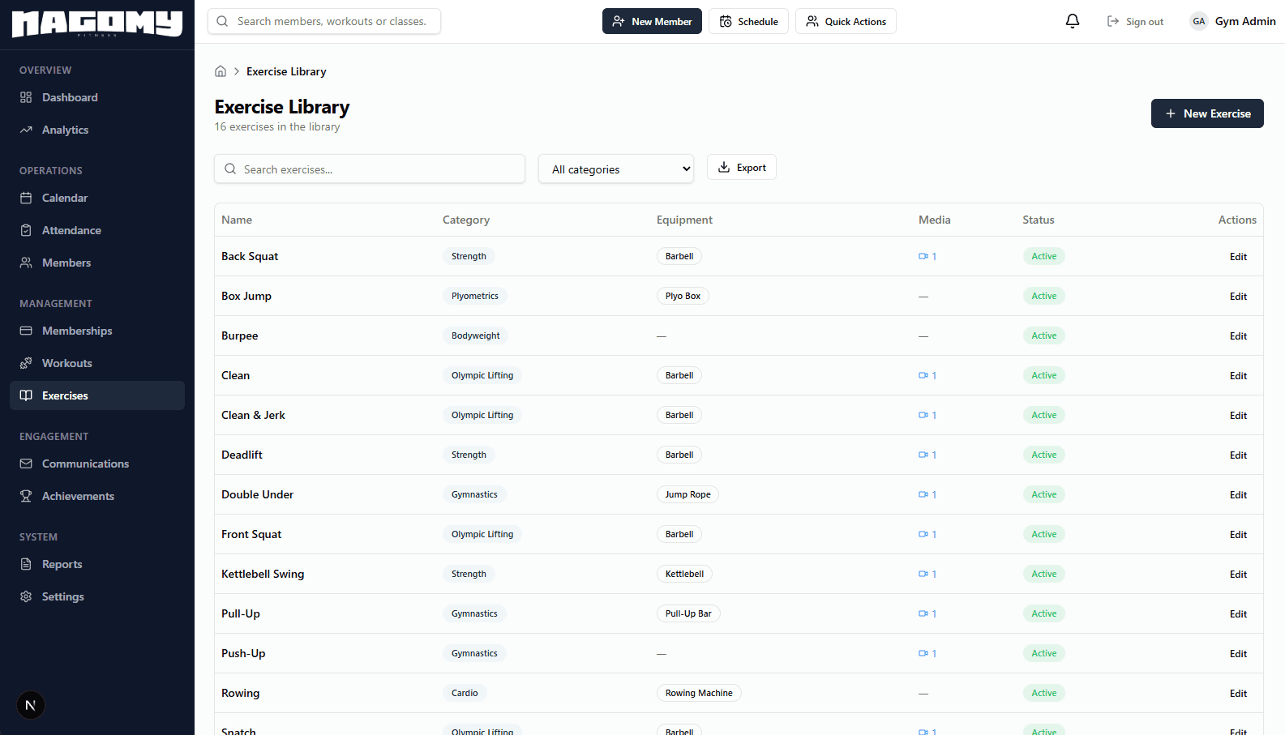The image size is (1285, 735).
Task: Open Communications section
Action: (x=97, y=464)
